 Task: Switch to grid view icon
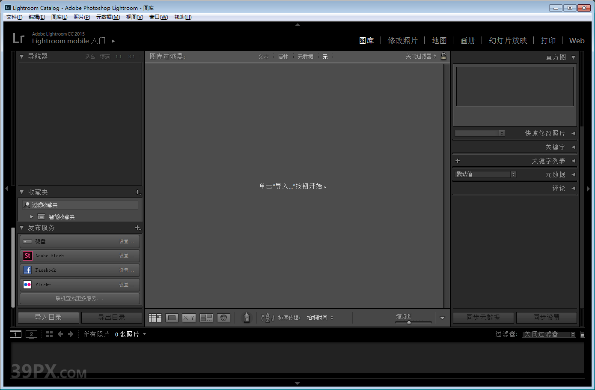(x=155, y=318)
